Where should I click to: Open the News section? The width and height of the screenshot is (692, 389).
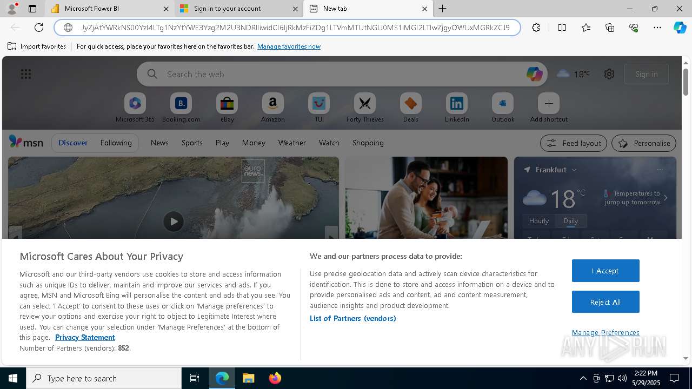pos(159,143)
